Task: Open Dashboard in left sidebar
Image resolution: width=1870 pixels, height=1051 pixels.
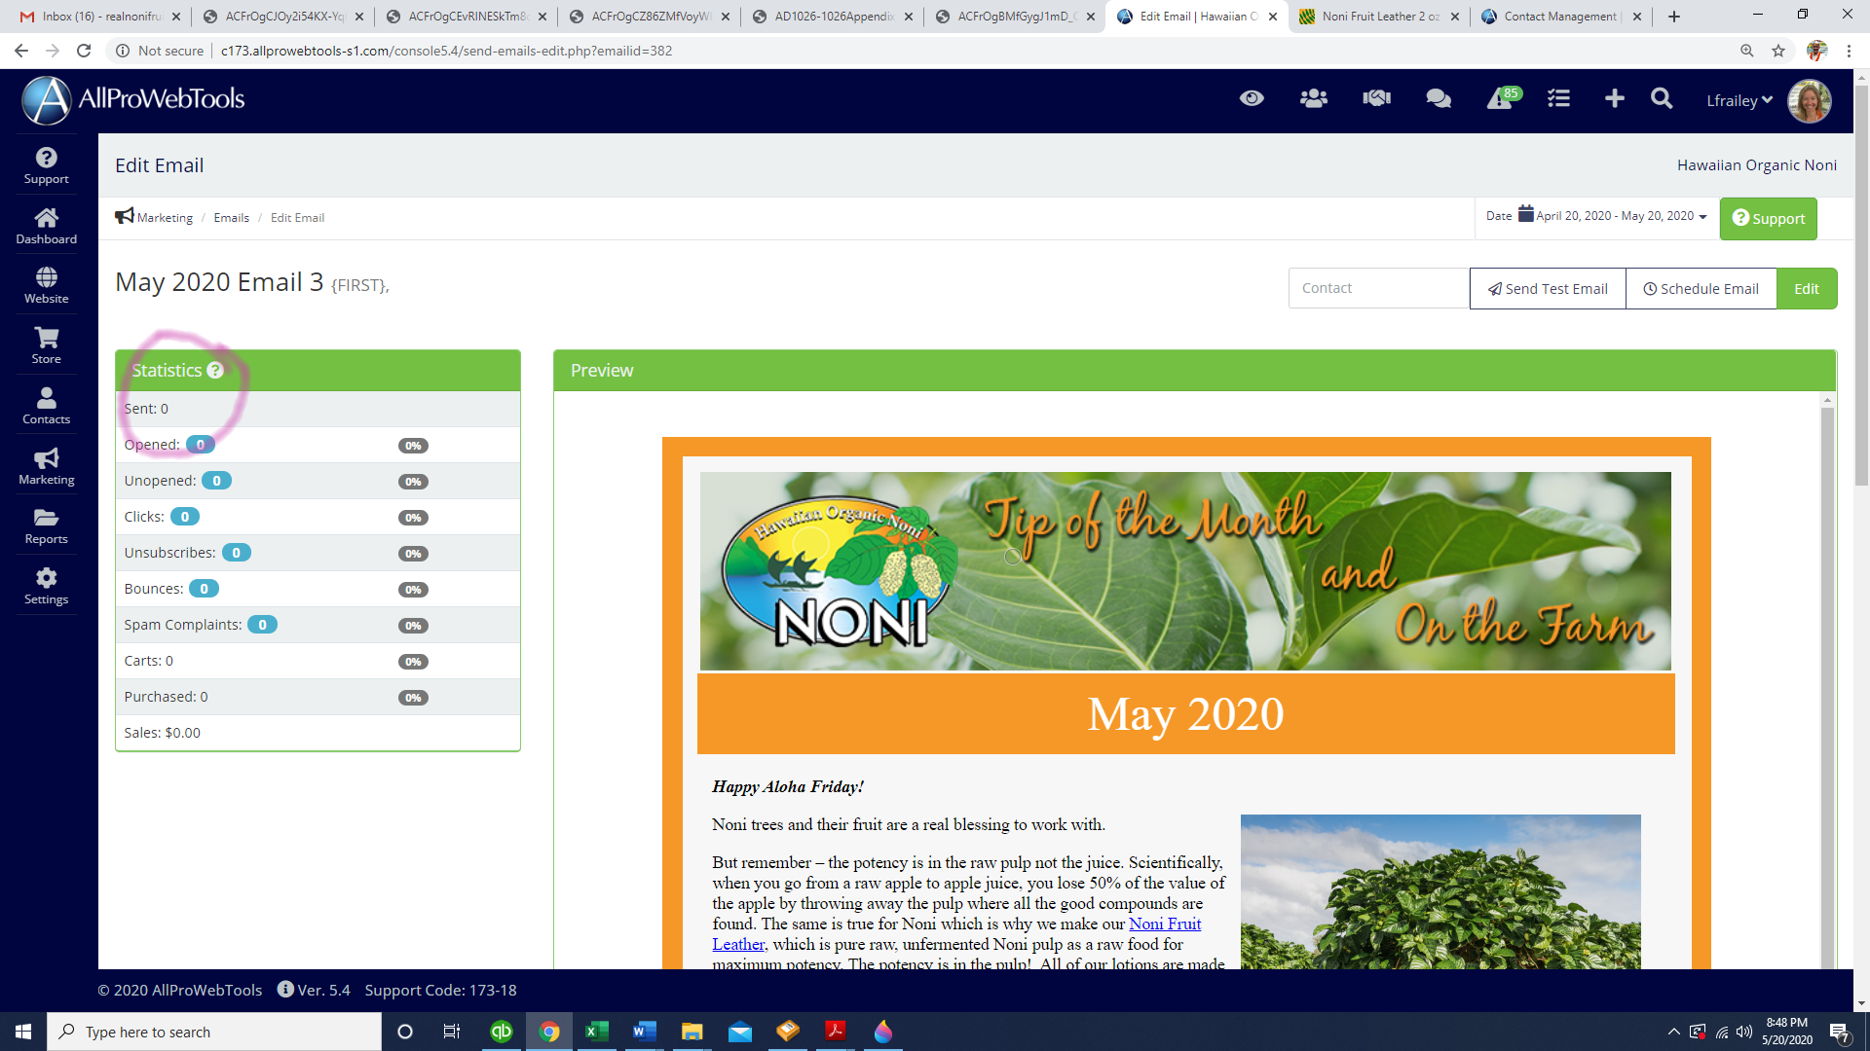Action: [47, 226]
